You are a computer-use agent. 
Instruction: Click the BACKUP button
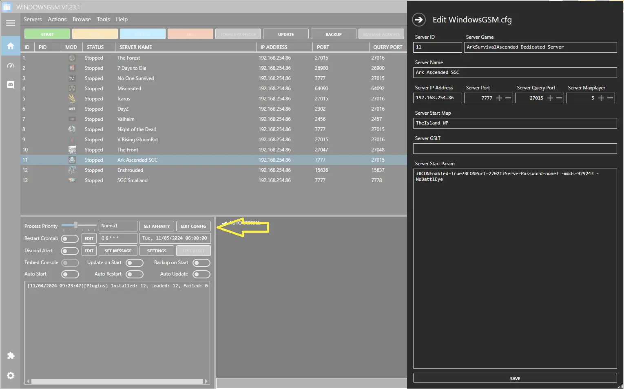[x=334, y=34]
